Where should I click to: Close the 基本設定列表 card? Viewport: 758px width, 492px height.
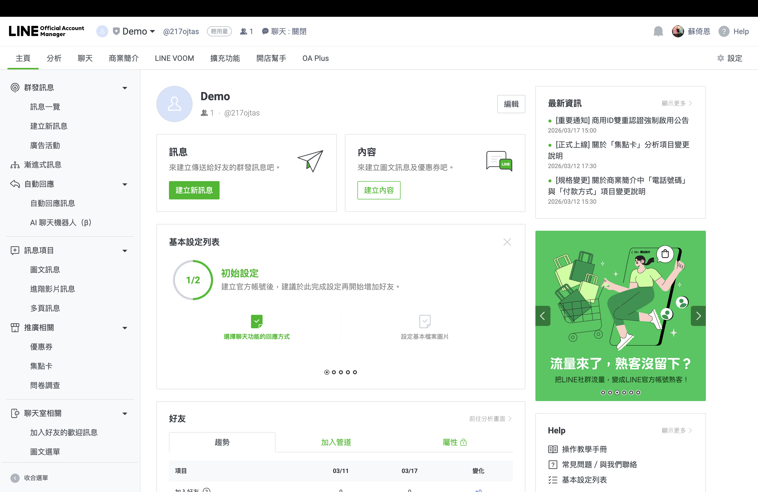507,242
